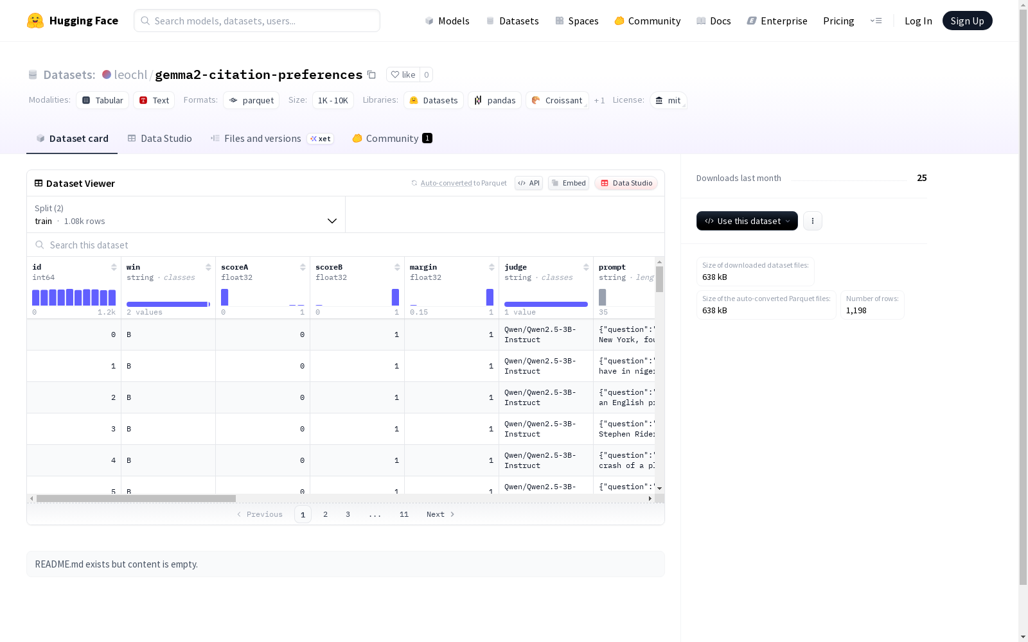The height and width of the screenshot is (642, 1028).
Task: Go to page 3 of the table
Action: click(x=348, y=514)
